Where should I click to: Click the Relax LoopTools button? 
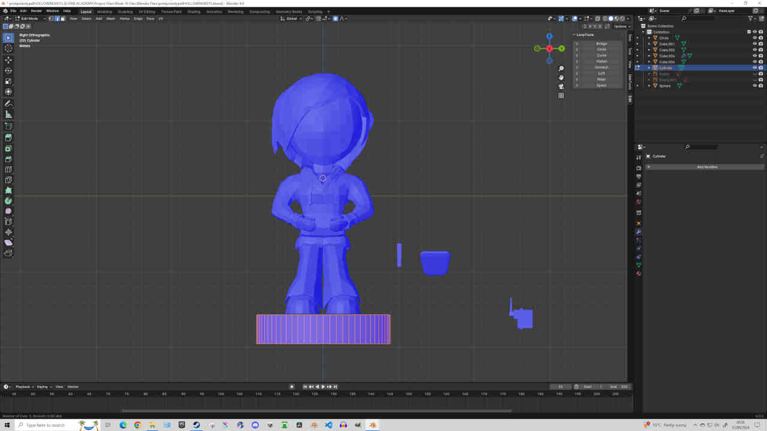601,79
